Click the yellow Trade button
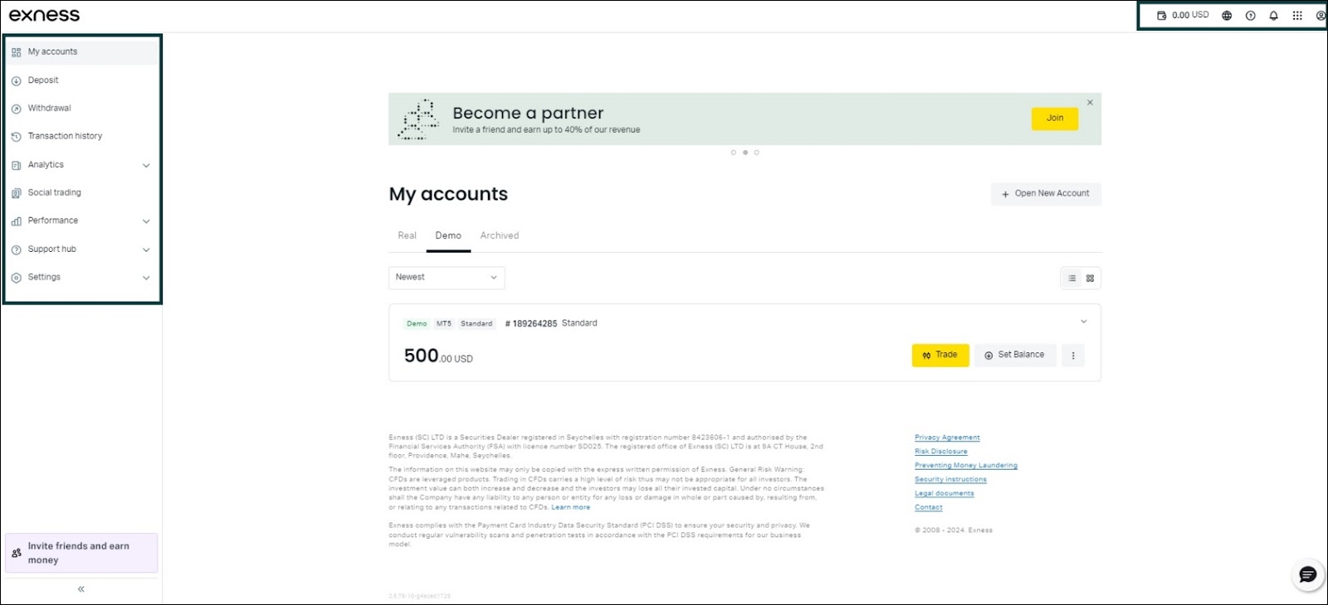The image size is (1328, 605). [x=940, y=355]
